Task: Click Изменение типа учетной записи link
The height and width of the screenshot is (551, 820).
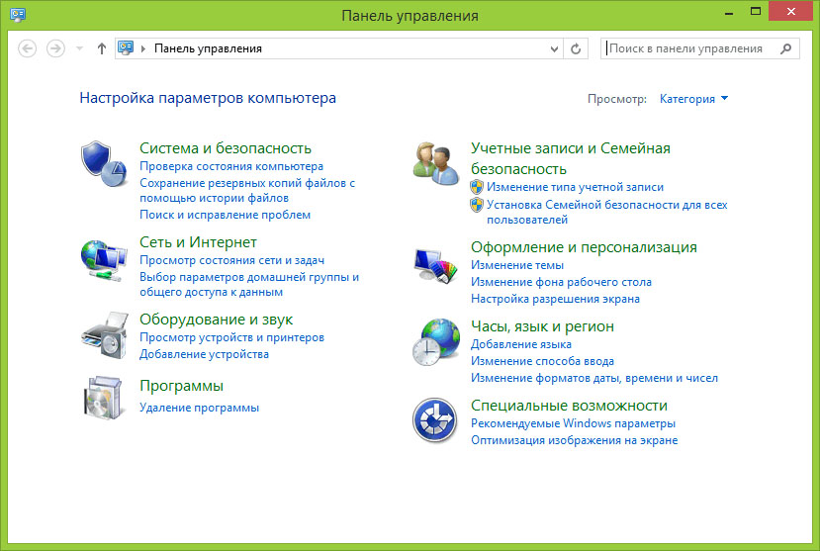Action: click(x=575, y=187)
